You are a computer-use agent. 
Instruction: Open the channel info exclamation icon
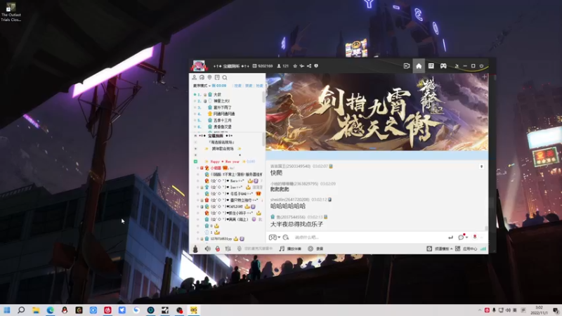316,66
